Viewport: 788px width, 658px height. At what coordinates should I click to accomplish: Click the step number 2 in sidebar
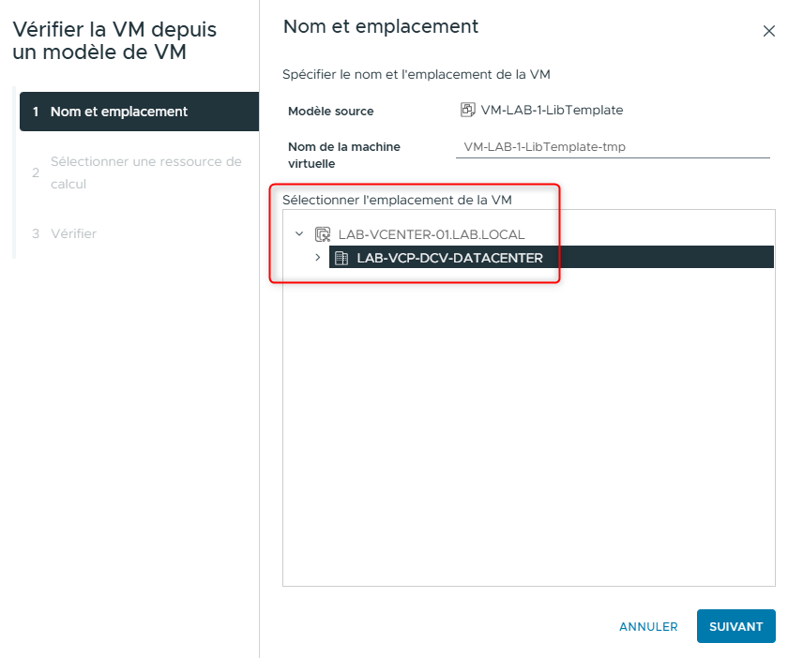coord(35,172)
